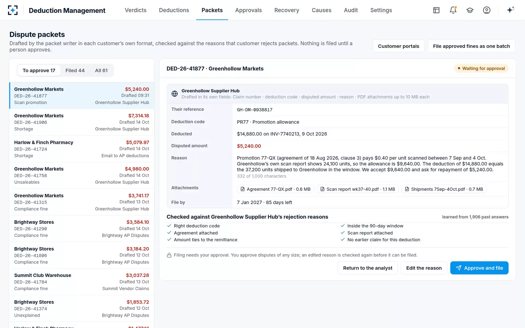Open the layout panel icon

pos(436,10)
